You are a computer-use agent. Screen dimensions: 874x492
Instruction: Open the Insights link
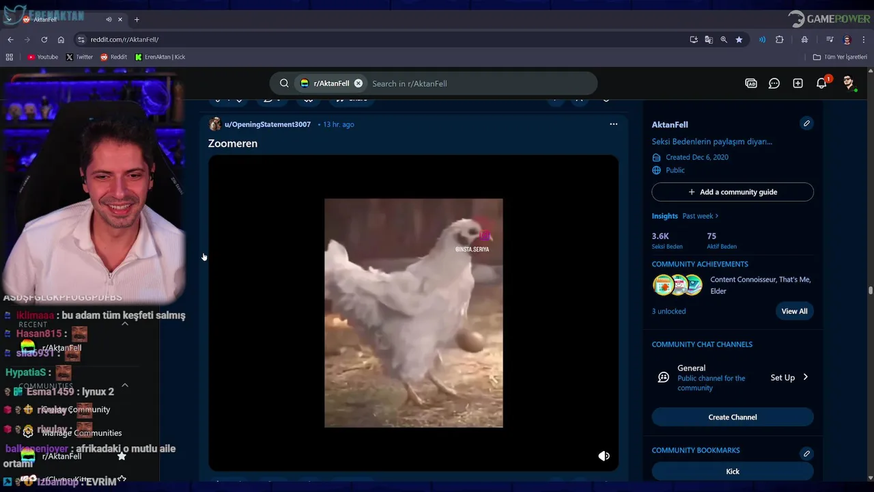tap(665, 216)
